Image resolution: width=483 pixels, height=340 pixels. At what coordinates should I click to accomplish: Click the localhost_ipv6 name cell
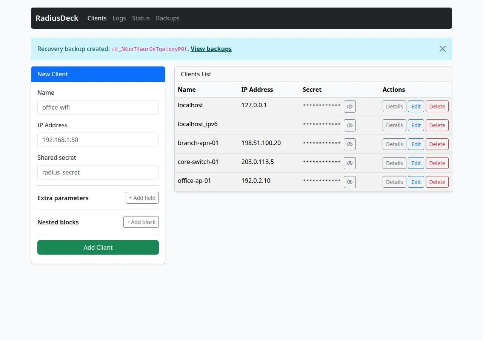tap(206, 125)
